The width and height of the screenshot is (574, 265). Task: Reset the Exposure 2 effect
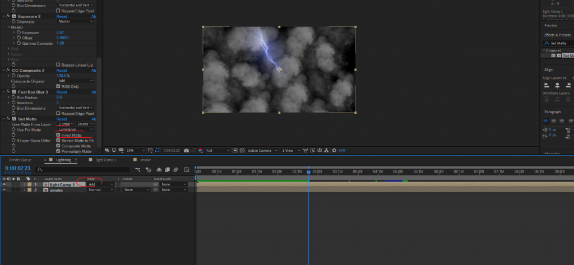click(62, 16)
